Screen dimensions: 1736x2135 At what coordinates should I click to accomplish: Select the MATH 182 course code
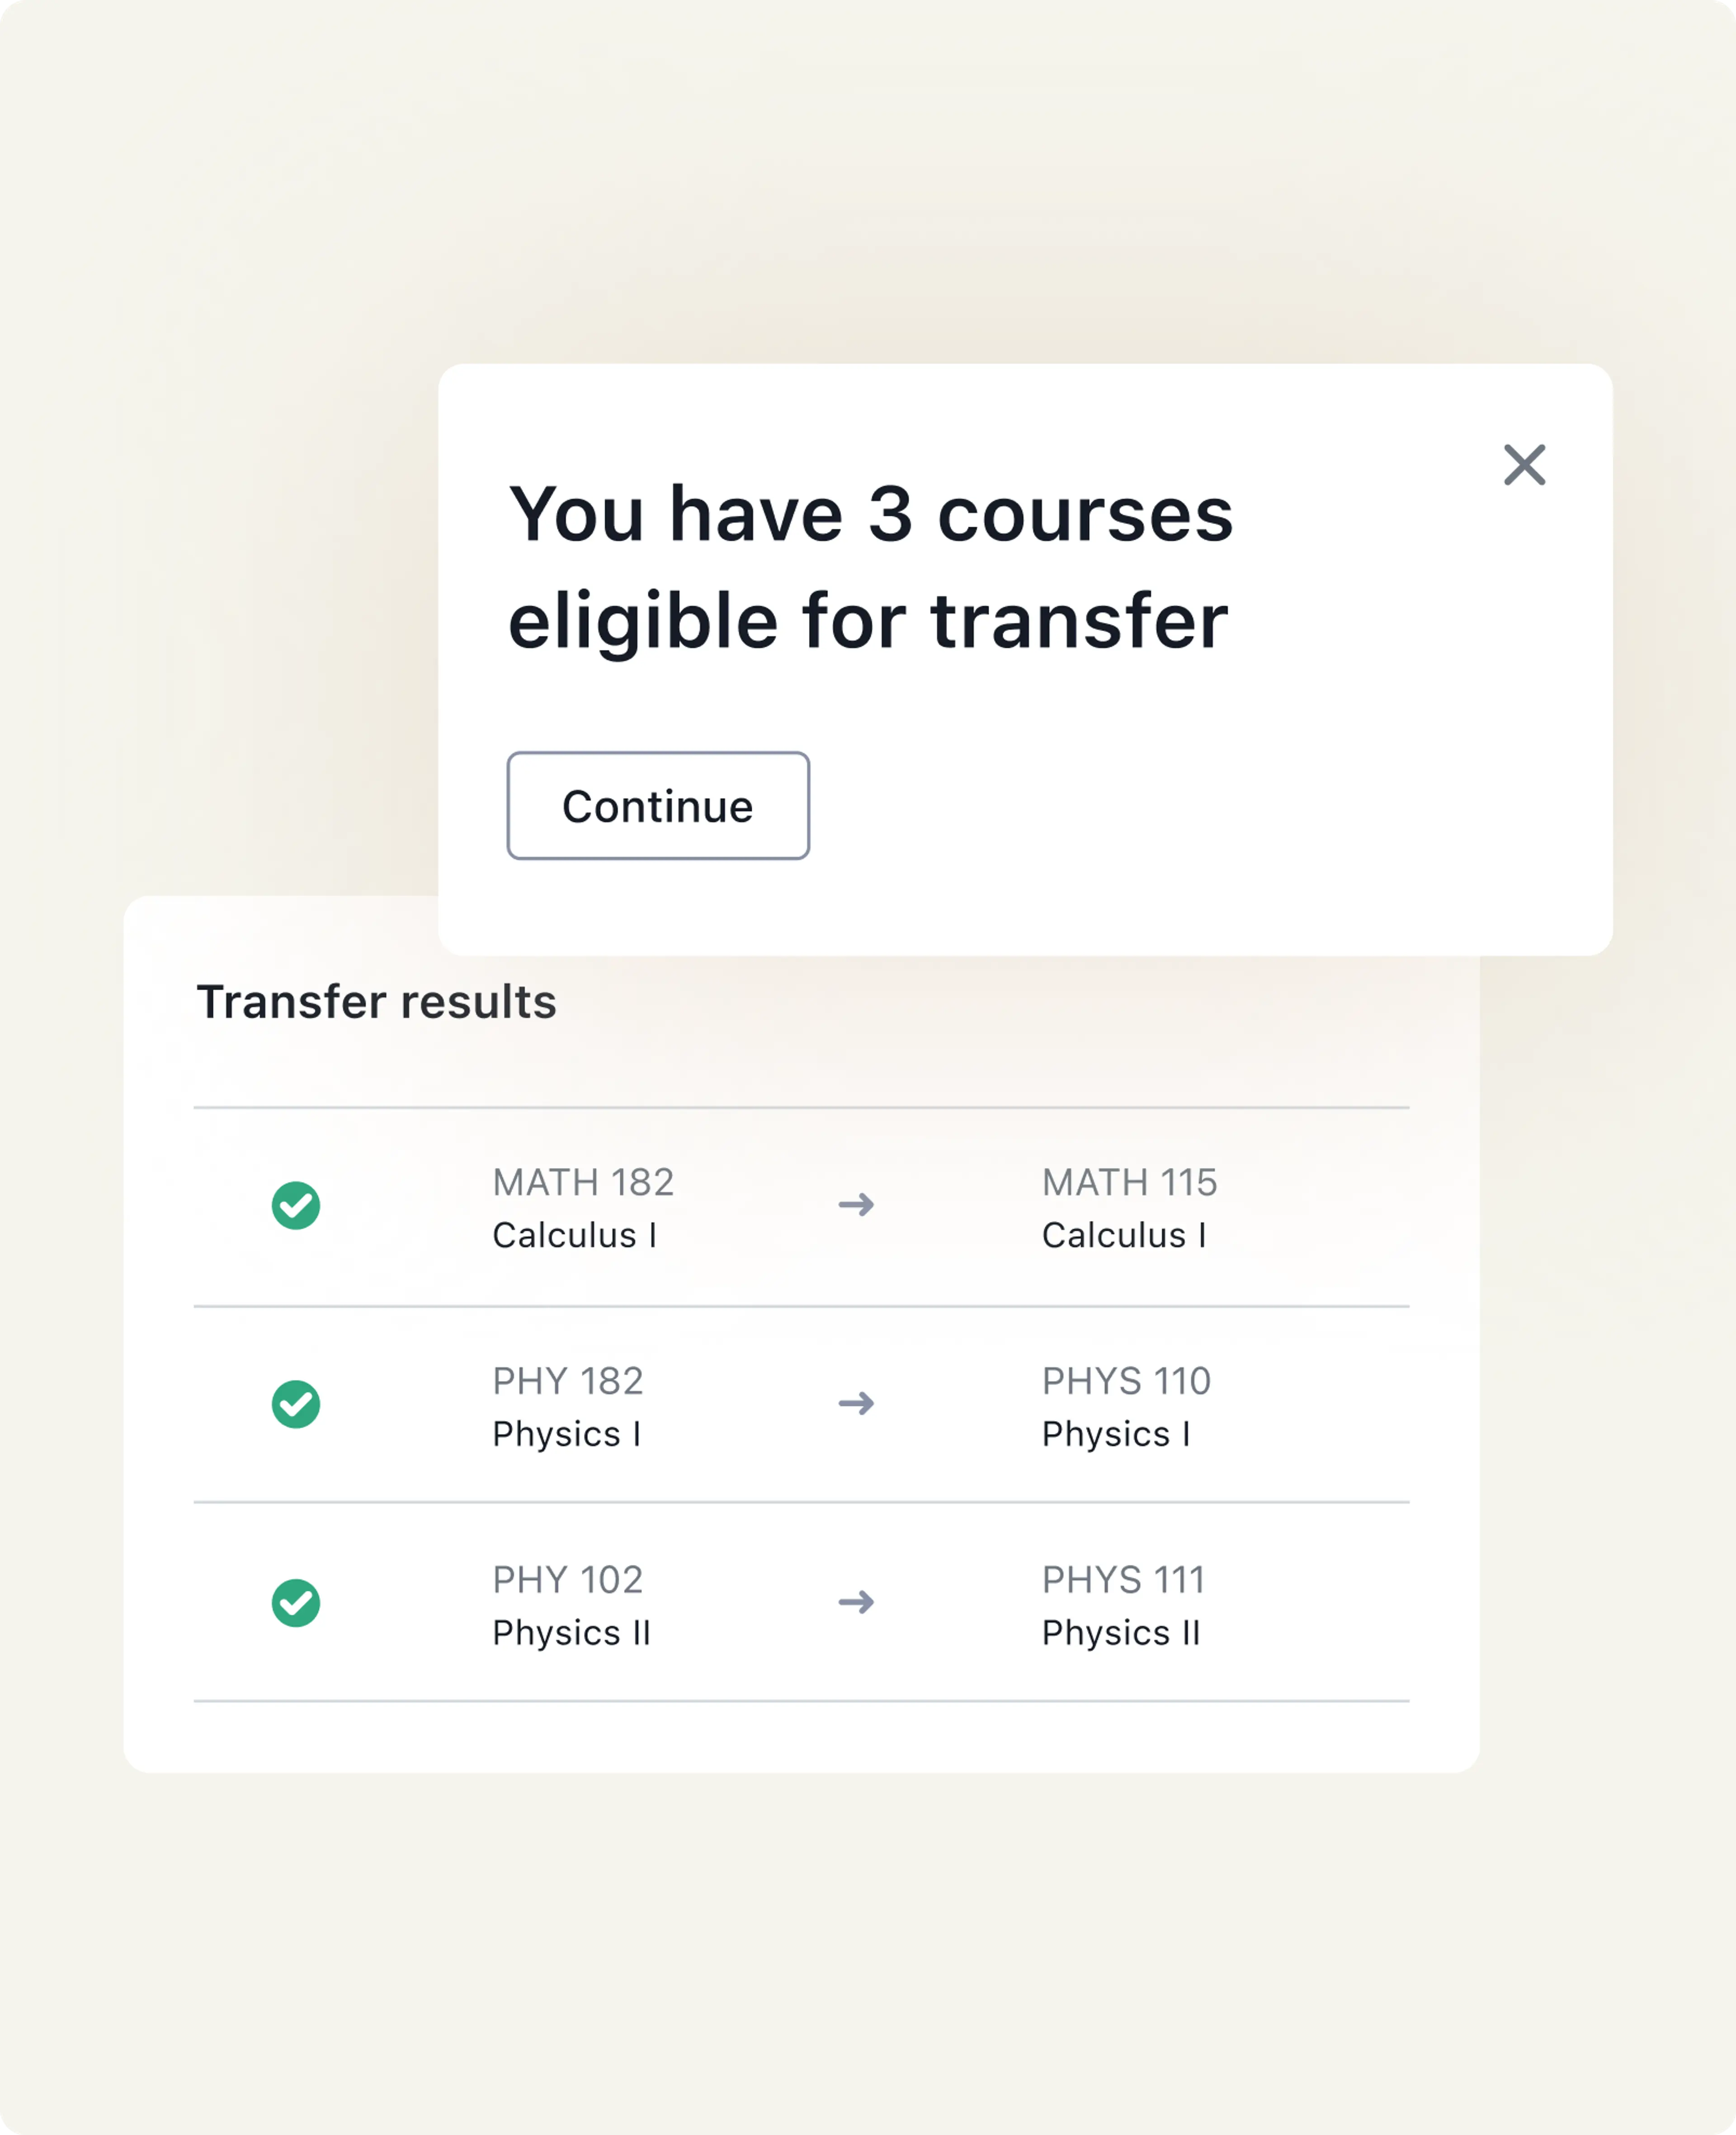coord(583,1182)
